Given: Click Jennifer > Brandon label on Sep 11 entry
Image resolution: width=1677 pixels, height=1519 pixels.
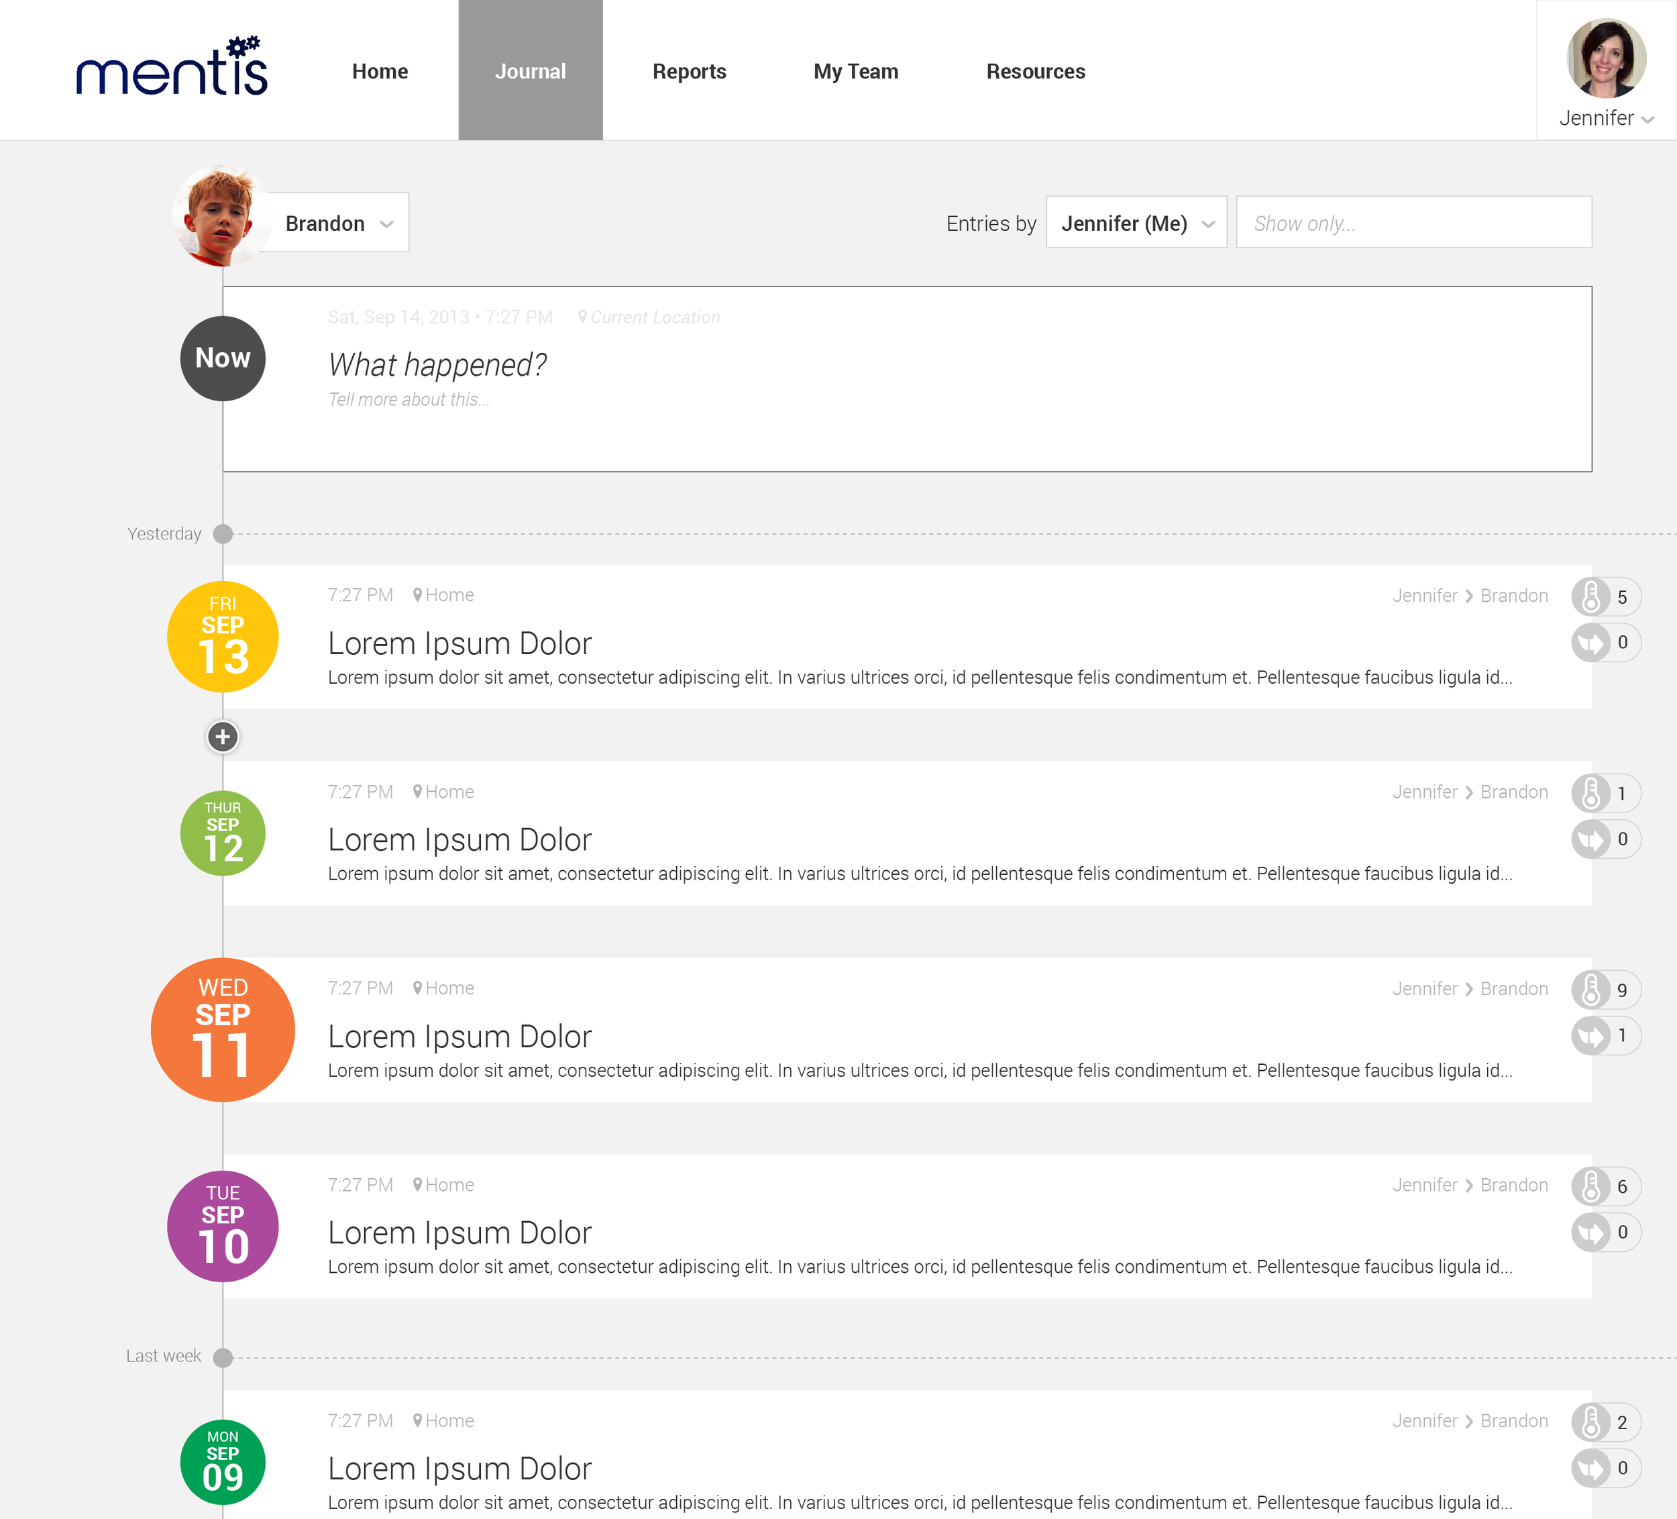Looking at the screenshot, I should click(1470, 988).
